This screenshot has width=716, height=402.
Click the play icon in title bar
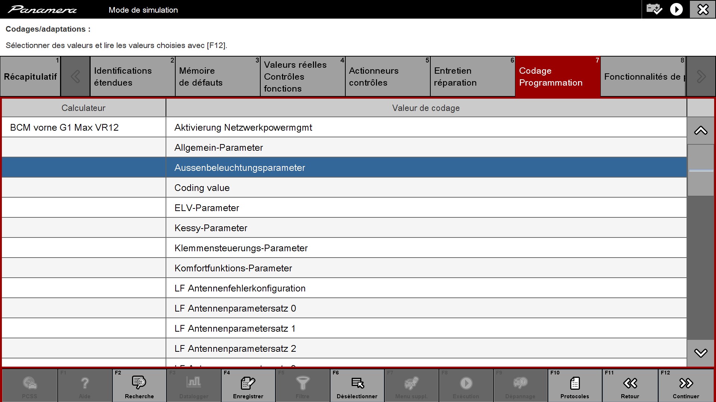676,9
